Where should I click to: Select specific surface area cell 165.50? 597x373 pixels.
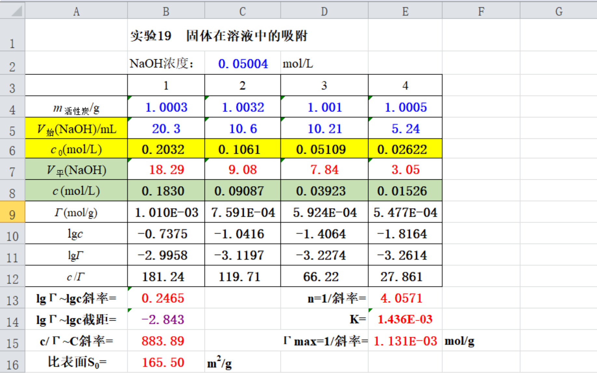pyautogui.click(x=166, y=362)
